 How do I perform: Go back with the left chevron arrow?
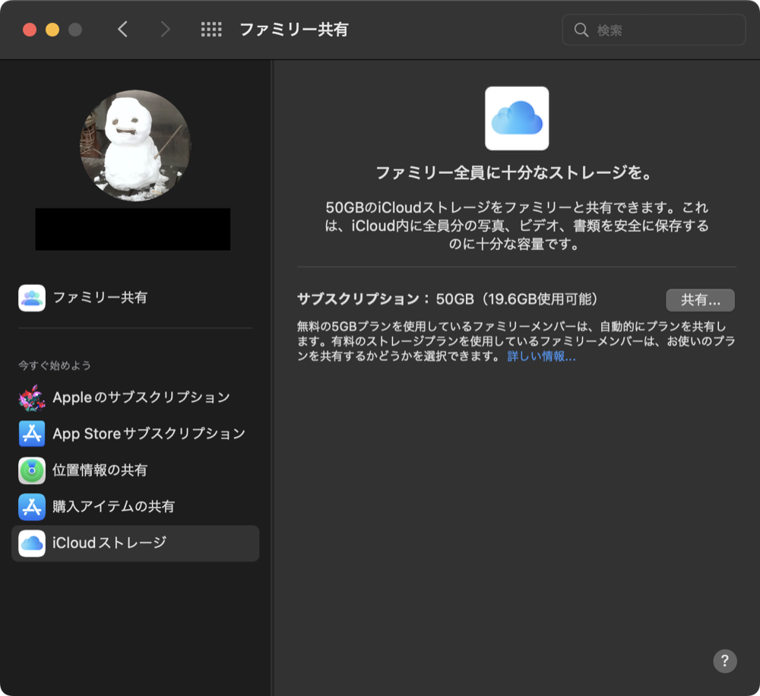click(x=122, y=30)
